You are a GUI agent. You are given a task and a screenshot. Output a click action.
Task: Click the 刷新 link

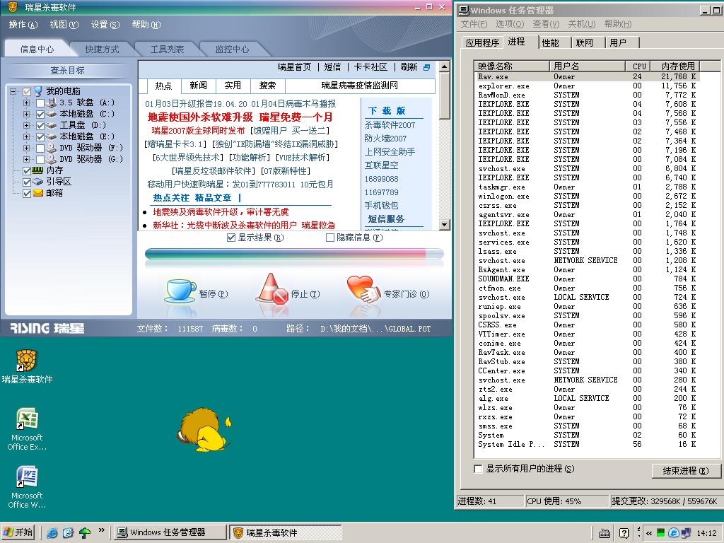[x=409, y=67]
